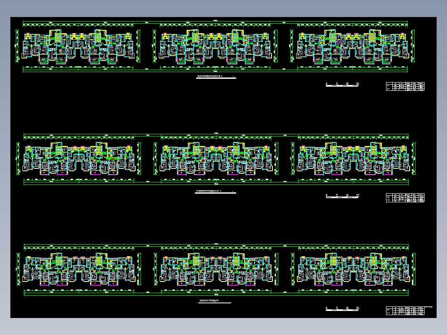Click the underlined drawing title below middle row
This screenshot has height=335, width=447.
[x=216, y=192]
